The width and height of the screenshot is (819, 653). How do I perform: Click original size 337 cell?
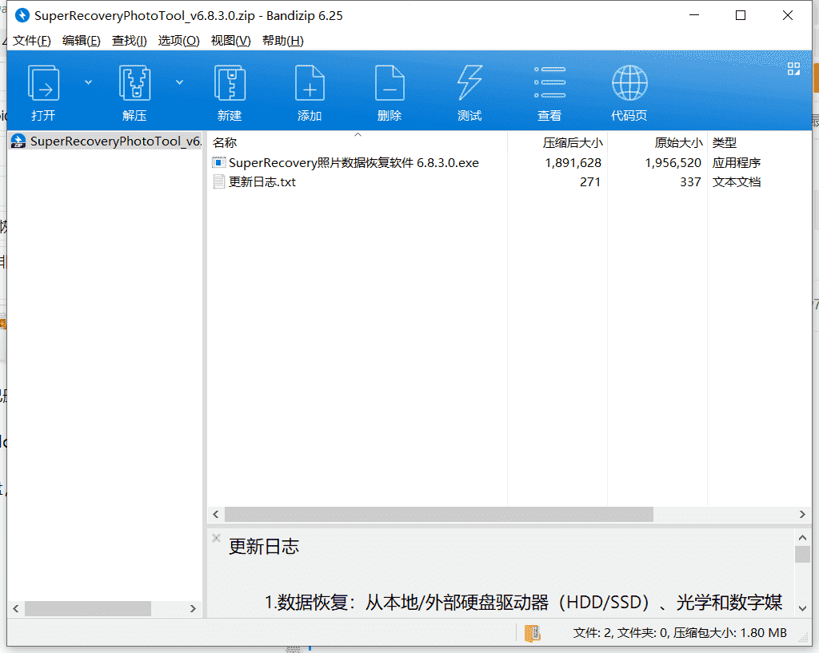click(x=690, y=181)
